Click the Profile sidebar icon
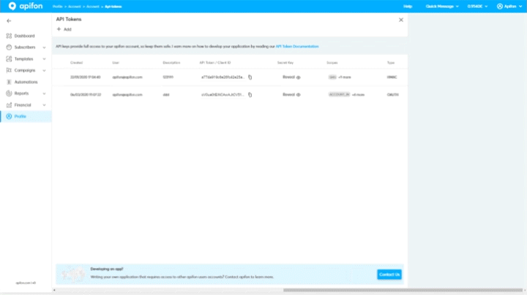This screenshot has height=295, width=527. point(9,117)
